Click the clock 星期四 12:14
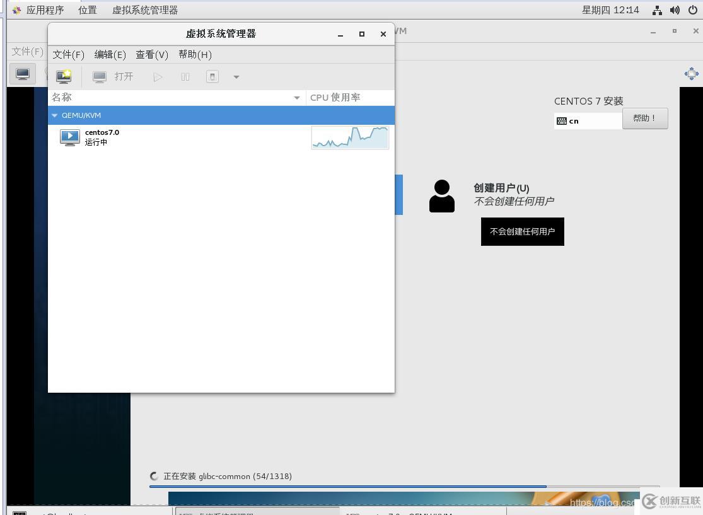The width and height of the screenshot is (703, 515). pos(610,10)
